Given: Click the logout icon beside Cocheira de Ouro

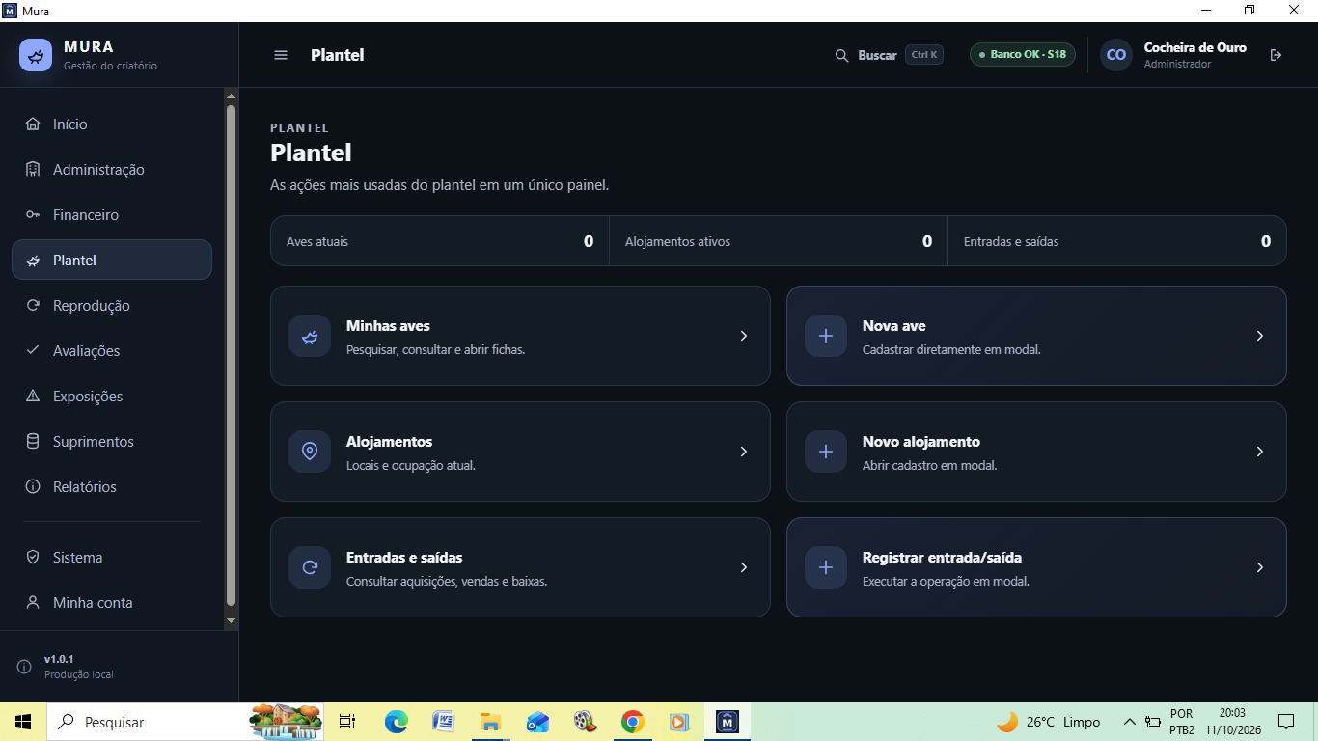Looking at the screenshot, I should (1276, 55).
